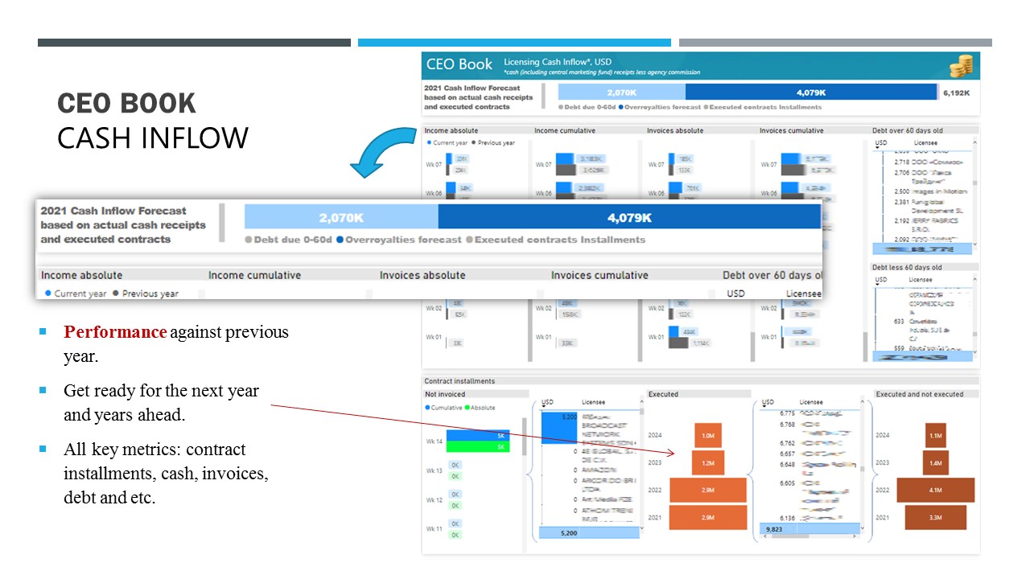The height and width of the screenshot is (579, 1030).
Task: Open the Invoices absolute chart header in the zoomed callout
Action: tap(422, 275)
